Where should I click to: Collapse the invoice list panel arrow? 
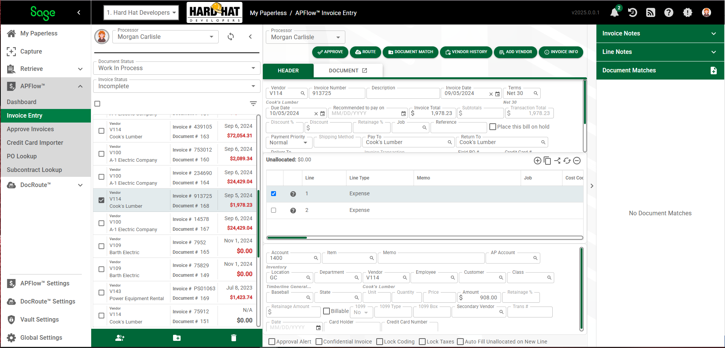click(250, 37)
